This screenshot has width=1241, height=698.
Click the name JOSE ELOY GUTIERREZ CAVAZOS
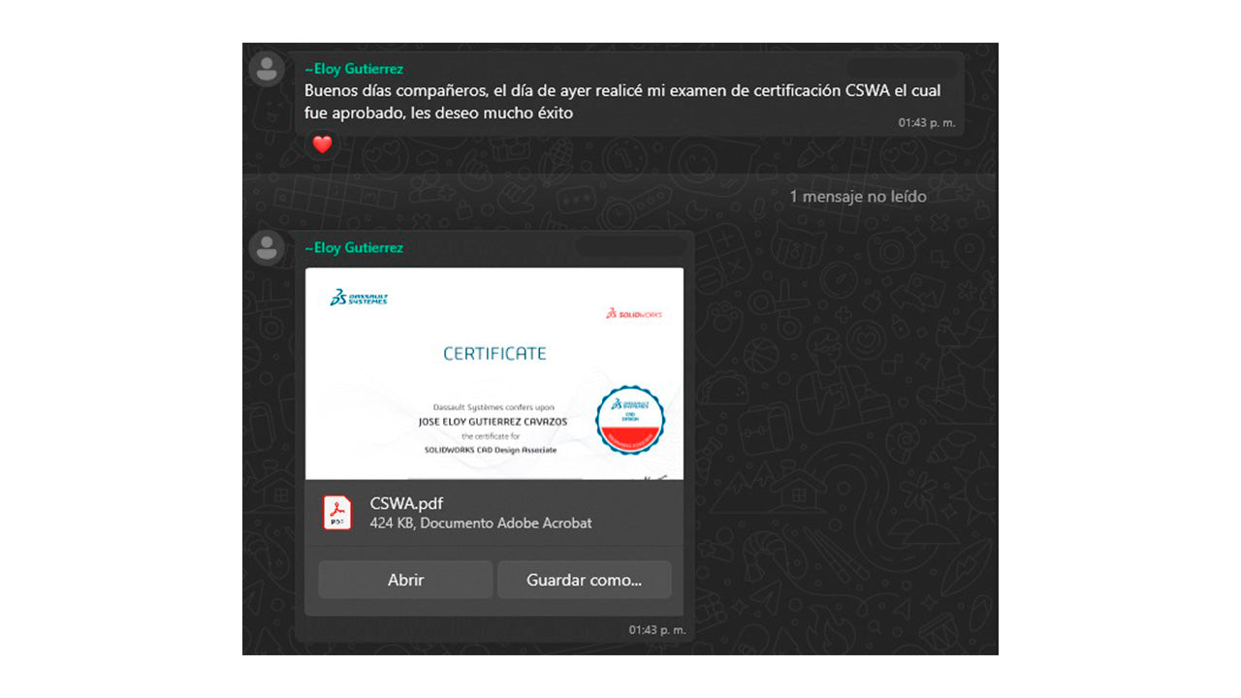click(x=493, y=422)
